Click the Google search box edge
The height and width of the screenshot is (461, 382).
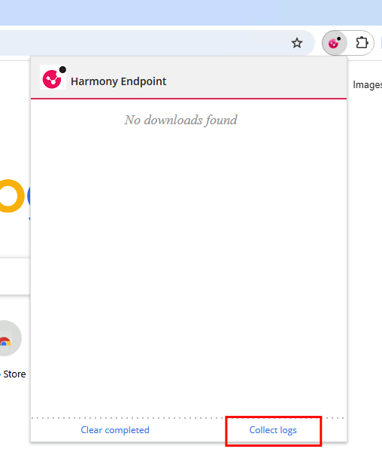15,276
